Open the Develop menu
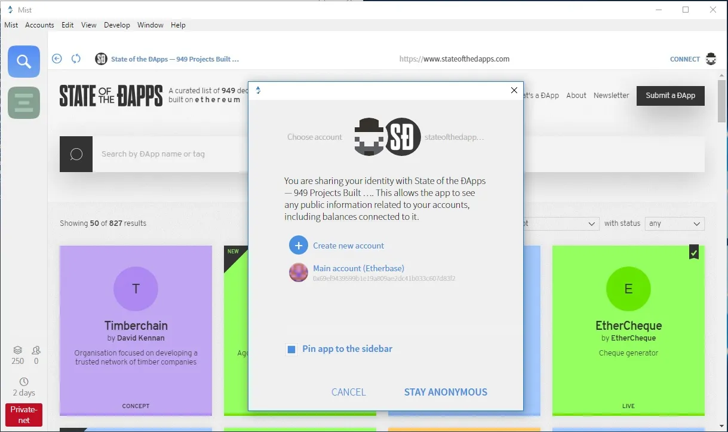 tap(117, 25)
